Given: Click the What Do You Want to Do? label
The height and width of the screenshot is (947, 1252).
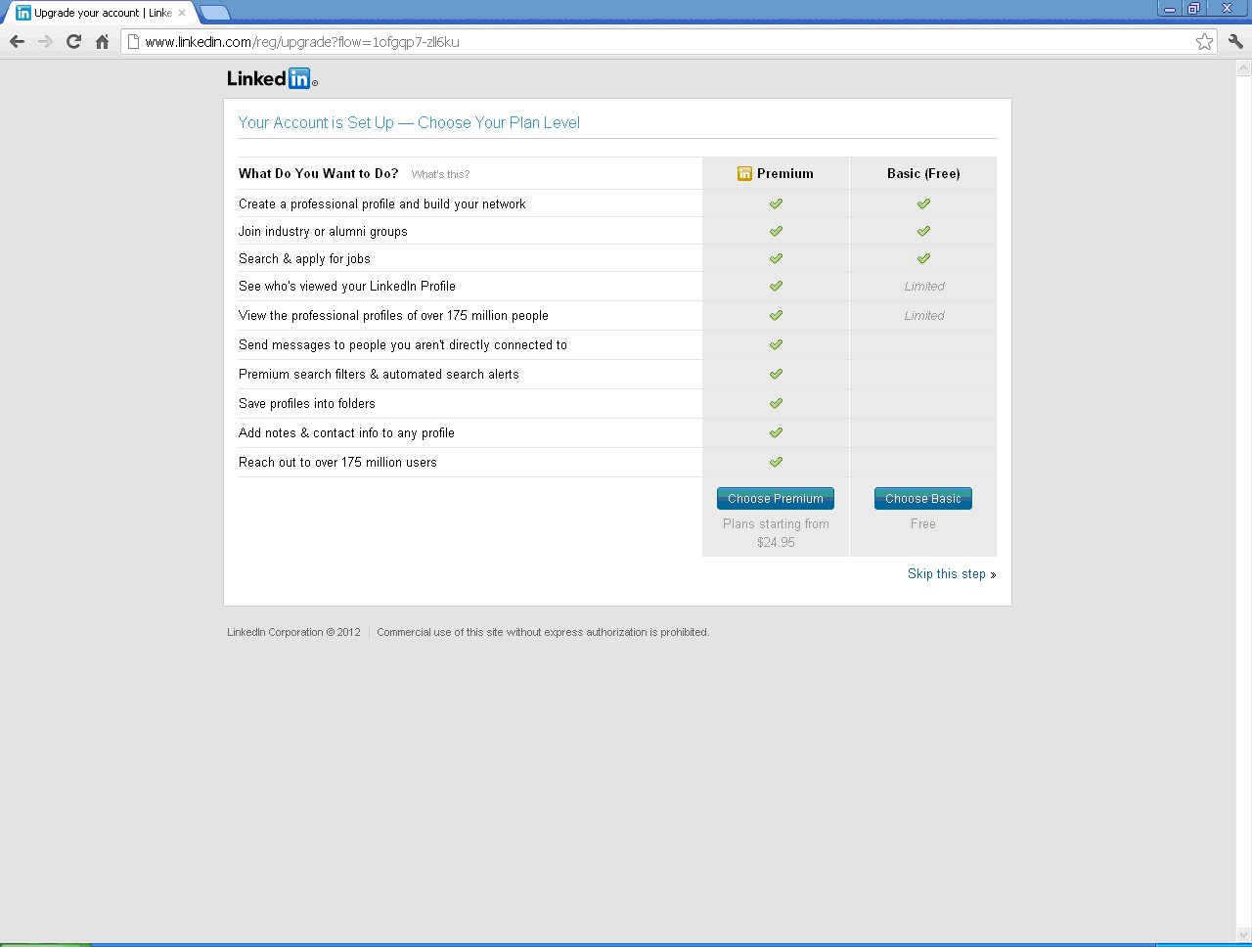Looking at the screenshot, I should click(x=318, y=173).
